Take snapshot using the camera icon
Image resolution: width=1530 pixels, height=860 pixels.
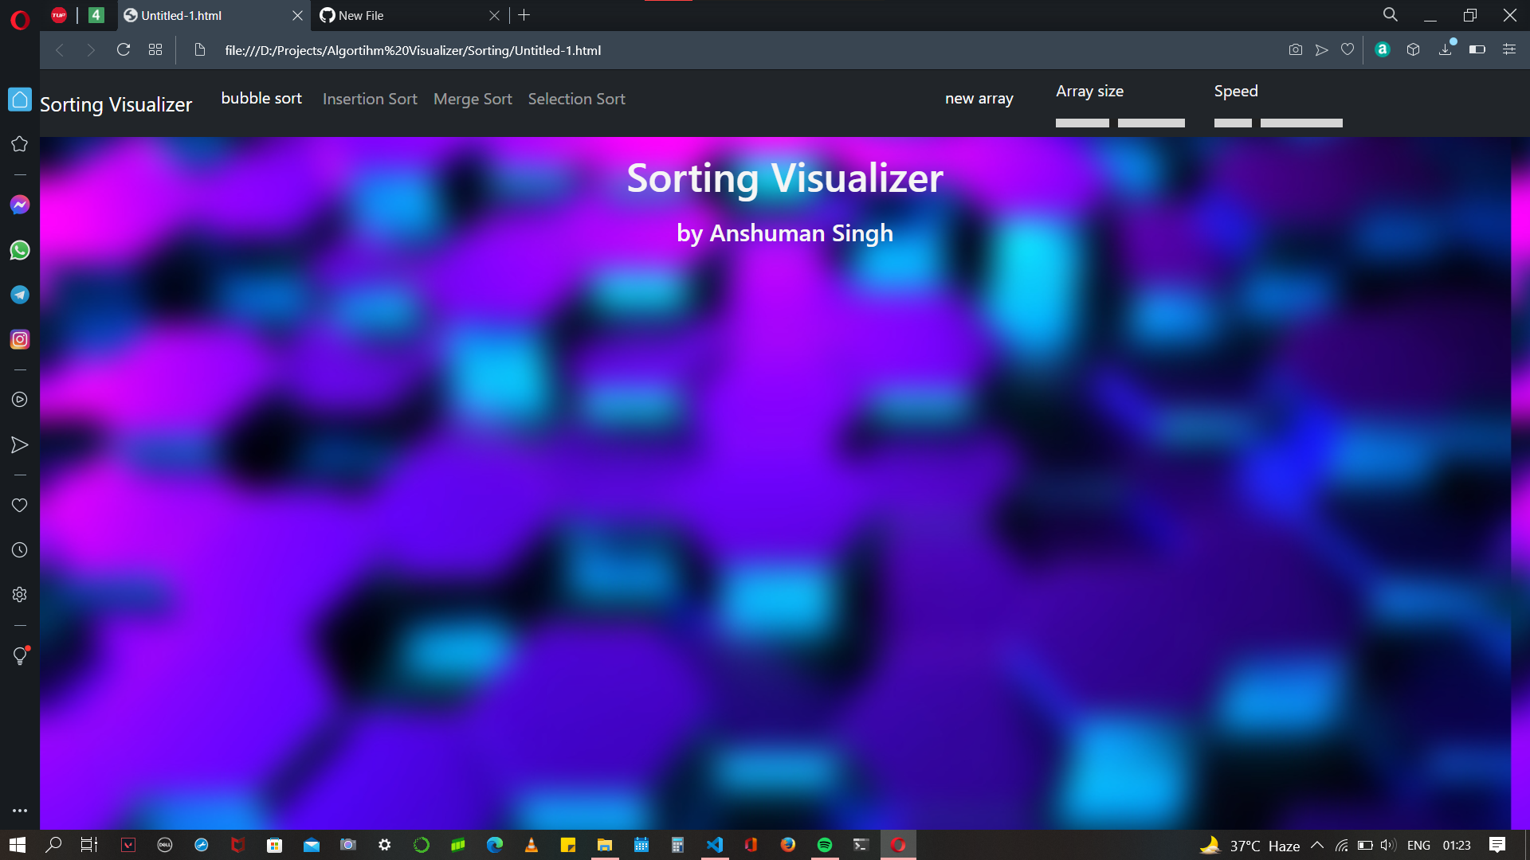[x=1296, y=50]
